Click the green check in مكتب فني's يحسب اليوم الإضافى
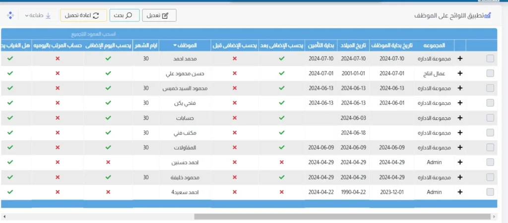The height and width of the screenshot is (223, 508). pos(108,133)
